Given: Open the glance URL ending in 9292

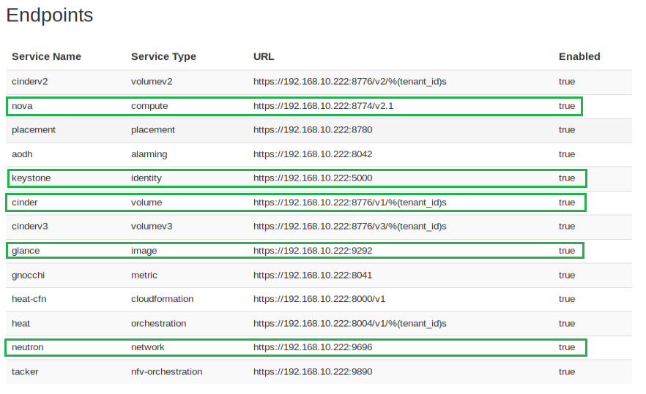Looking at the screenshot, I should coord(313,251).
